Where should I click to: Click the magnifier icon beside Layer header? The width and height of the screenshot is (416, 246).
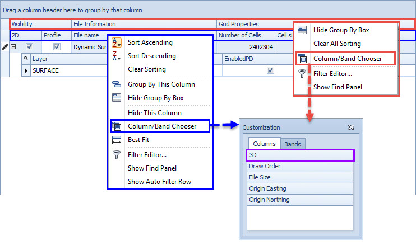click(26, 58)
